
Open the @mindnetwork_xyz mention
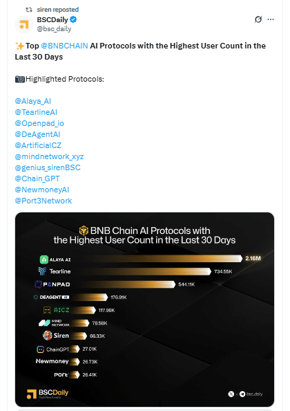click(49, 156)
